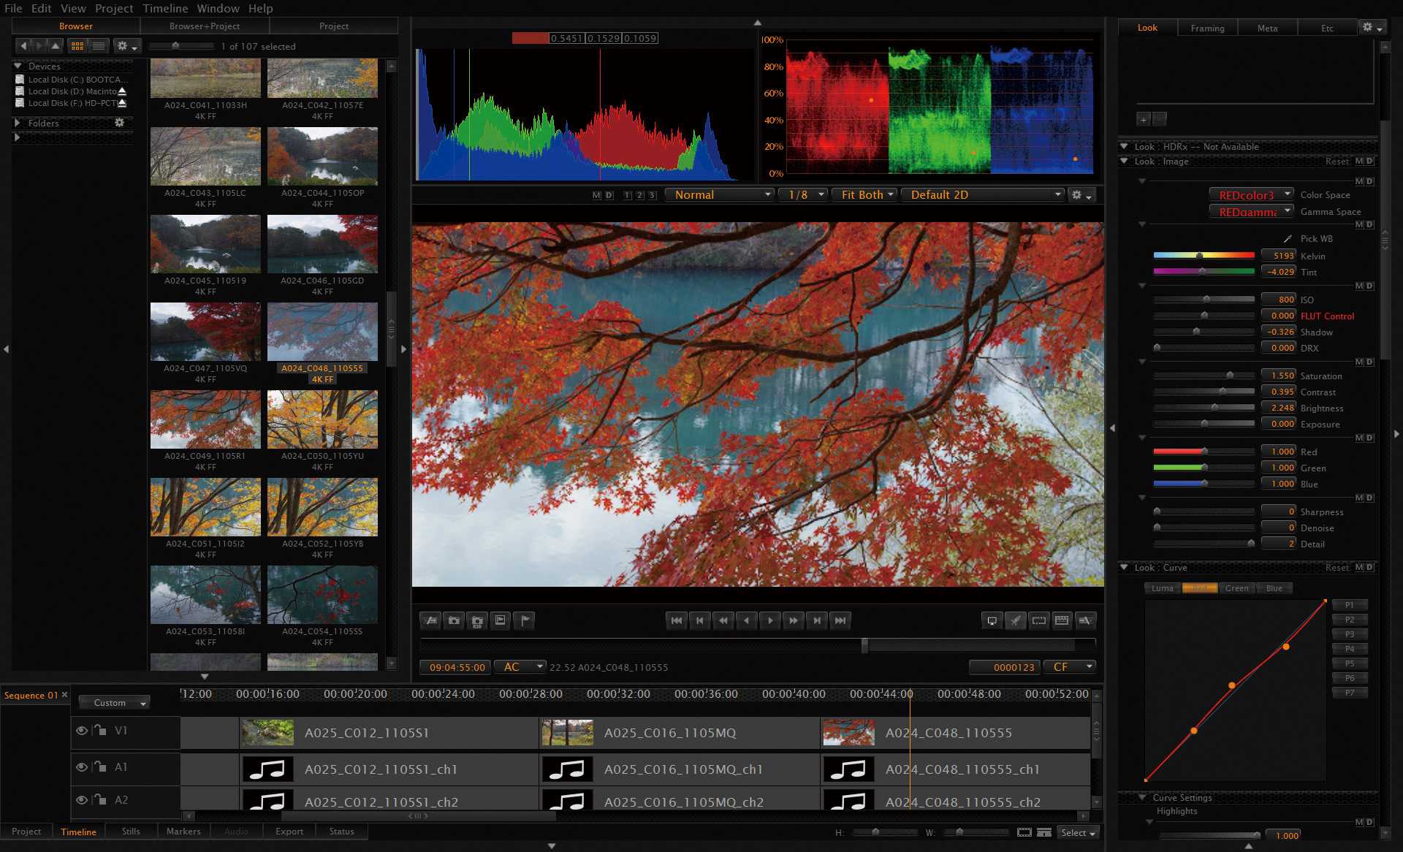Click the loop playback icon near the viewer
The width and height of the screenshot is (1403, 852).
click(1038, 620)
